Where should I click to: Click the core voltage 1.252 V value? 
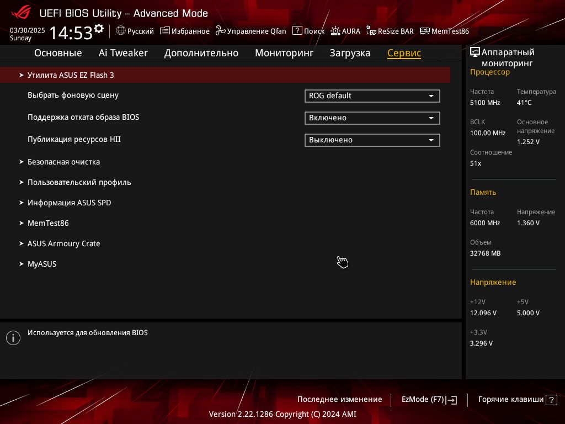528,142
